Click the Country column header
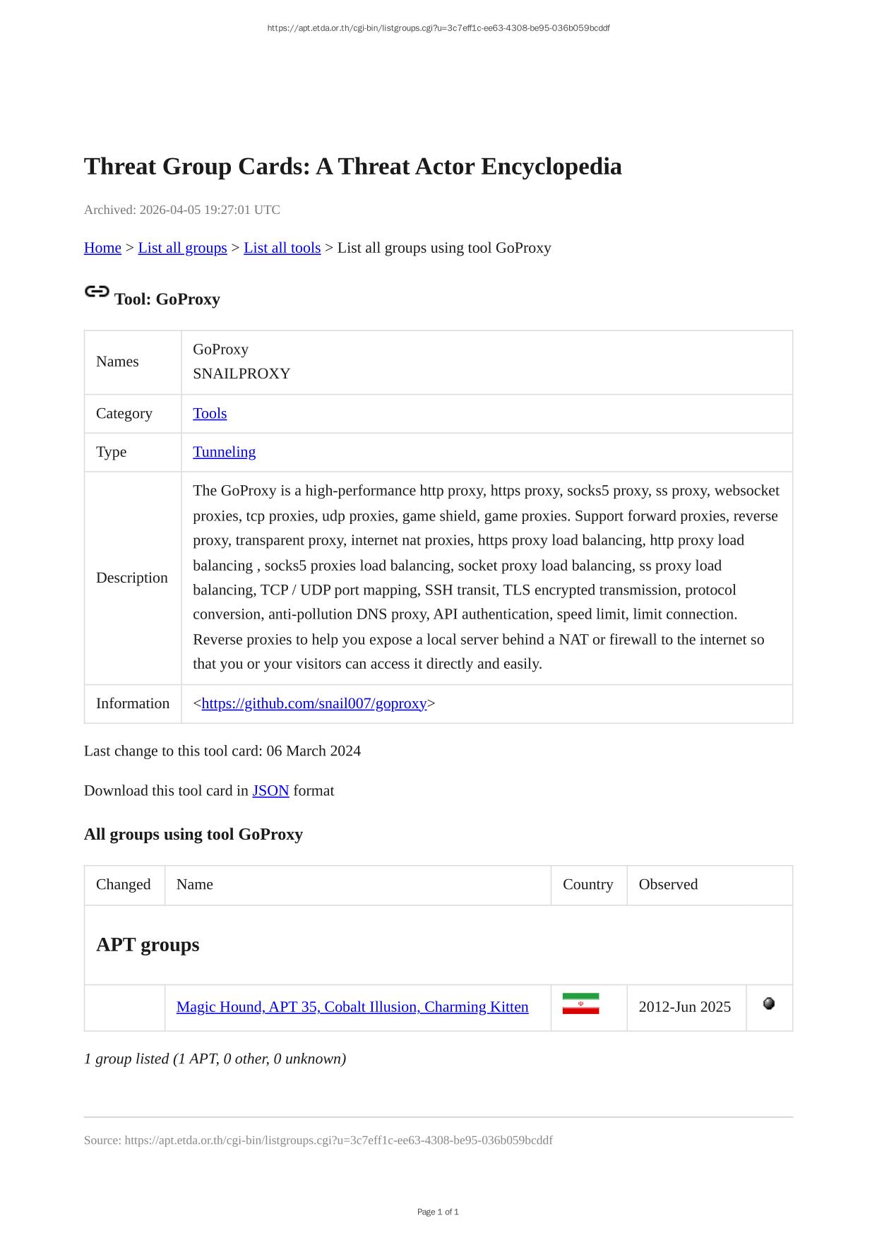This screenshot has height=1240, width=877. coord(587,884)
